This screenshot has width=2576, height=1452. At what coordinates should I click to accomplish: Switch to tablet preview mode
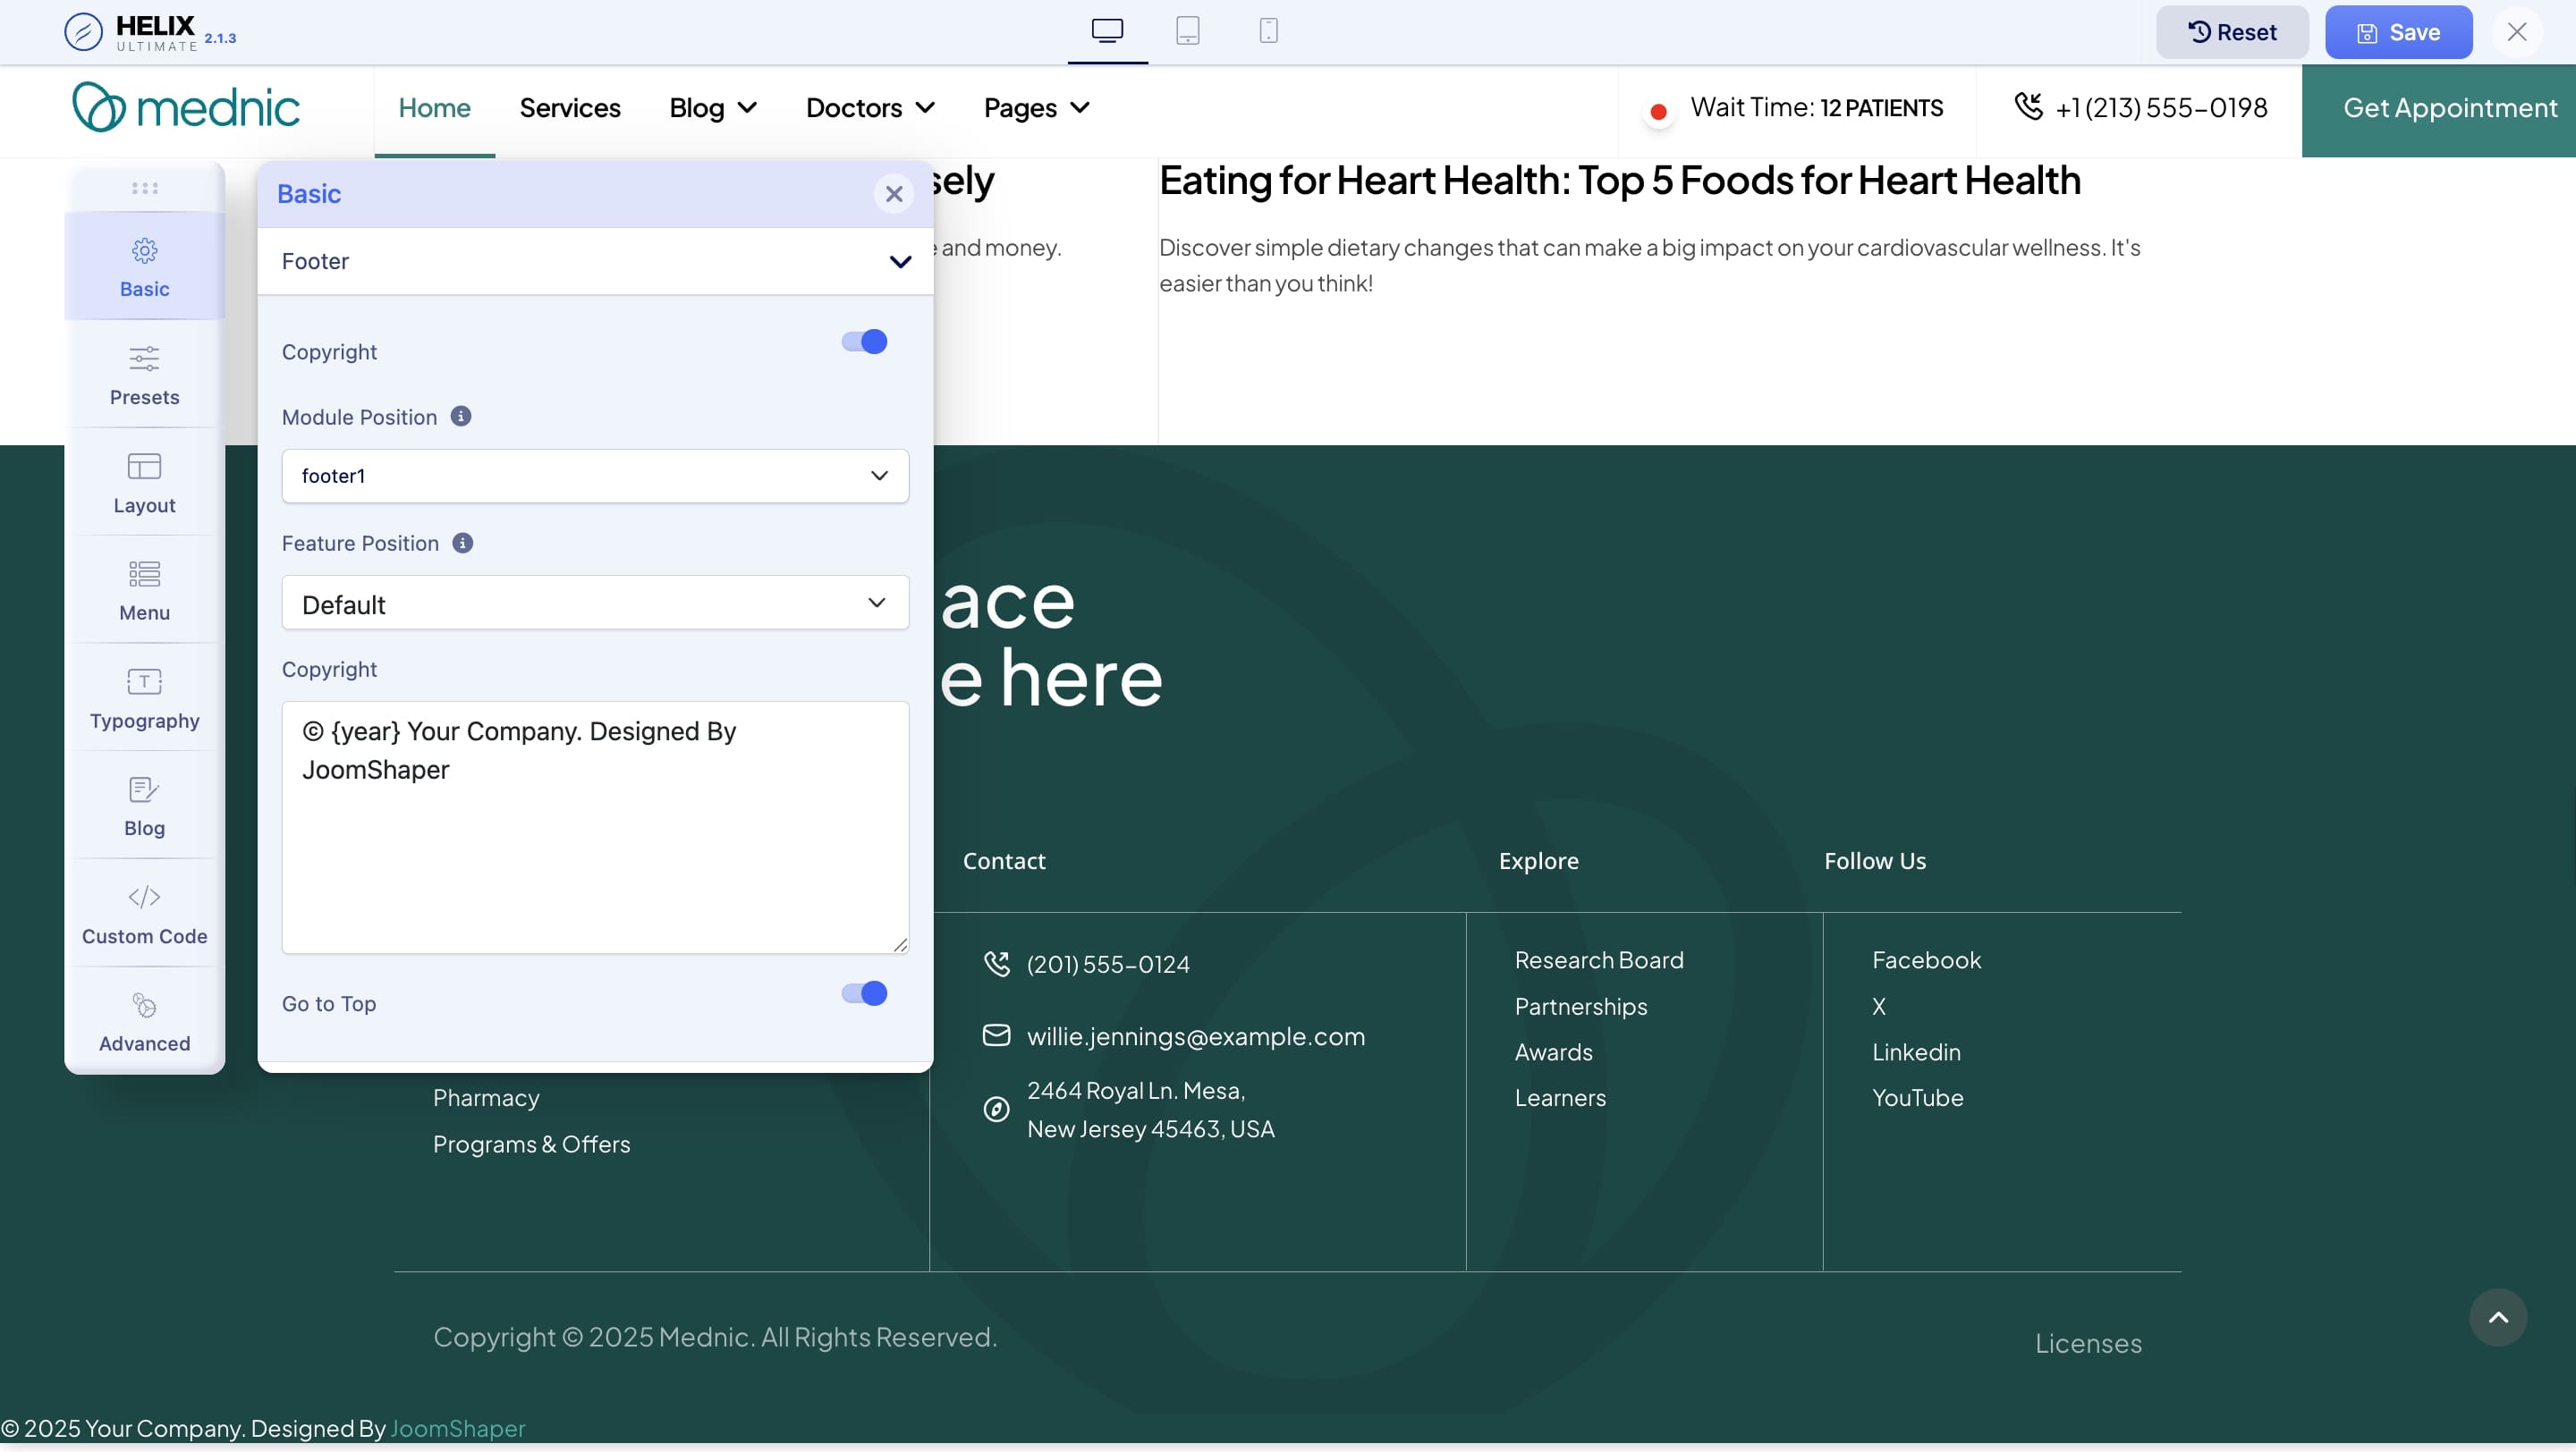pyautogui.click(x=1187, y=31)
